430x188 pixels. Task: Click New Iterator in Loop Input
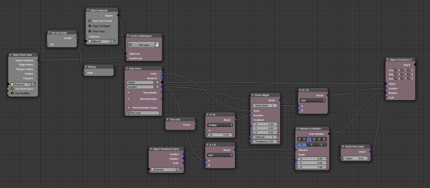tap(150, 92)
